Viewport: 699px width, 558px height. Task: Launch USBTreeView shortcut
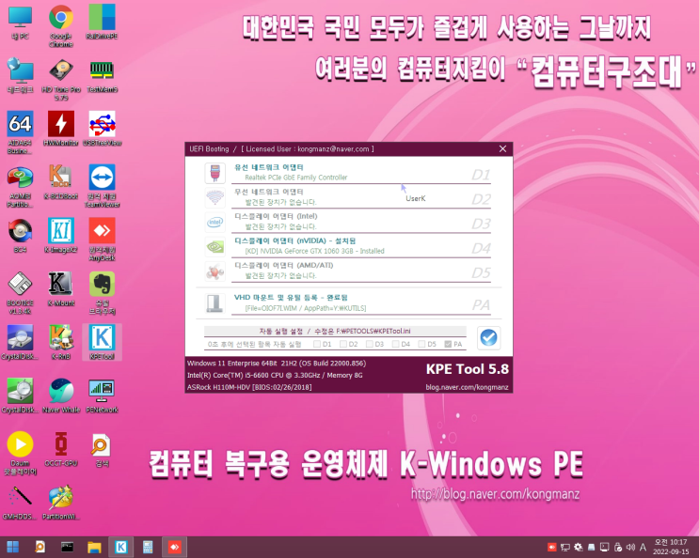click(103, 129)
